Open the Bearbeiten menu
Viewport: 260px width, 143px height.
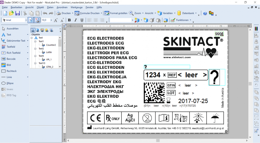(16, 7)
